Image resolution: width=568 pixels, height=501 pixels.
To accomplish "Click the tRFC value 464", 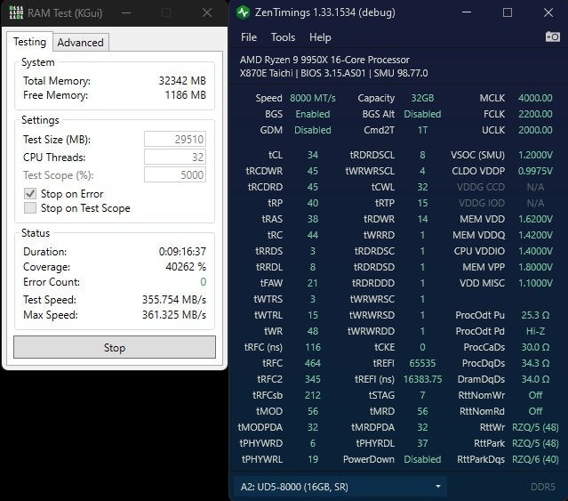I will [313, 363].
